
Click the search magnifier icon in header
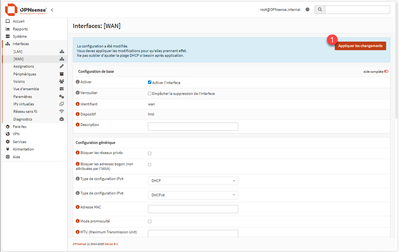[x=320, y=10]
